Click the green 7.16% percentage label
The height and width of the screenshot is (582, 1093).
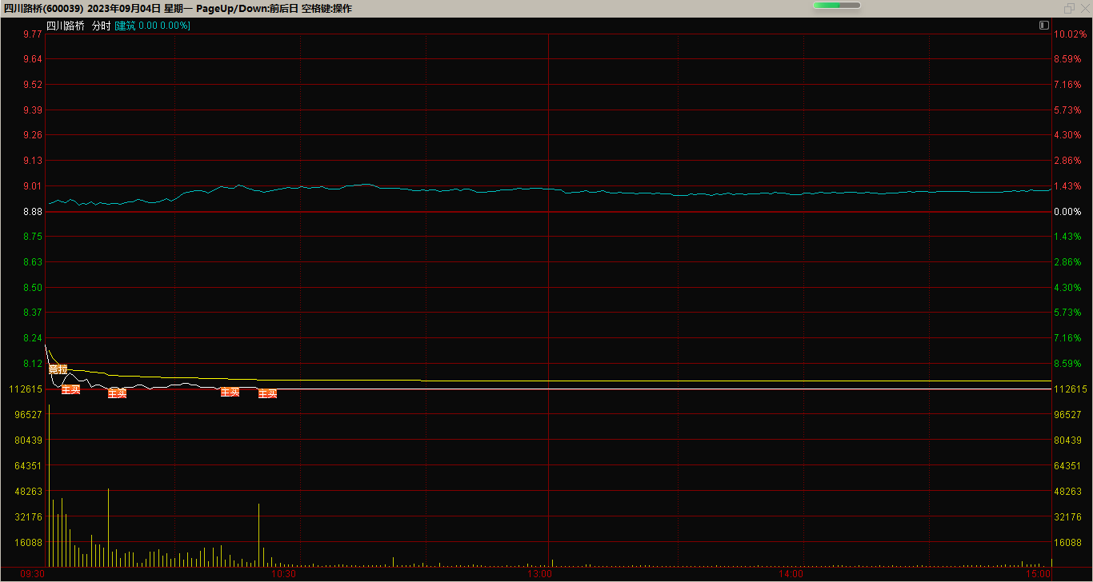coord(1067,338)
